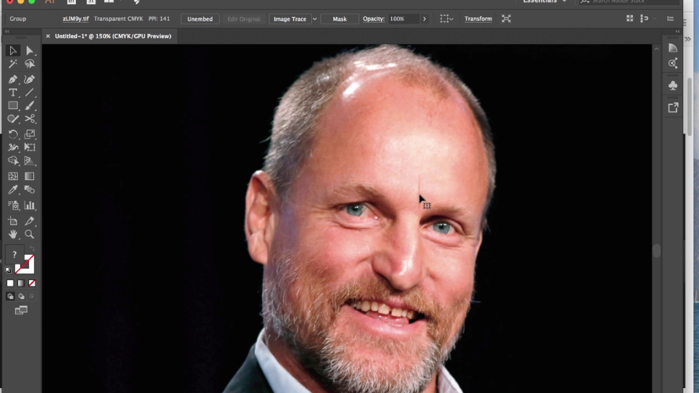The height and width of the screenshot is (393, 699).
Task: Expand the Opacity slider arrow
Action: tap(424, 19)
